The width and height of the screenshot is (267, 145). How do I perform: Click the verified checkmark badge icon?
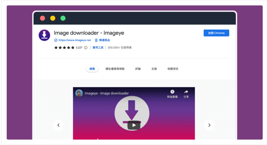(x=56, y=40)
